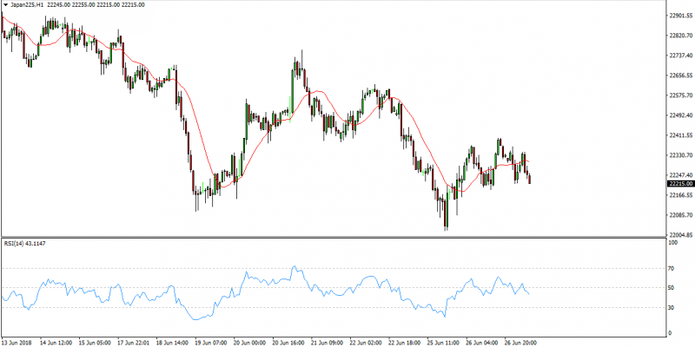The image size is (695, 347).
Task: Click the 22004.85 price scale label
Action: click(679, 235)
